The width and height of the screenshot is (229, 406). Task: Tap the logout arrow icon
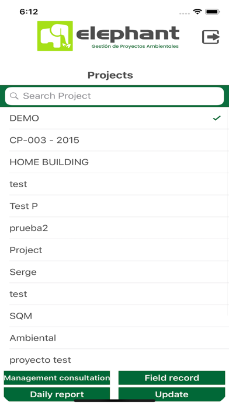[x=211, y=37]
